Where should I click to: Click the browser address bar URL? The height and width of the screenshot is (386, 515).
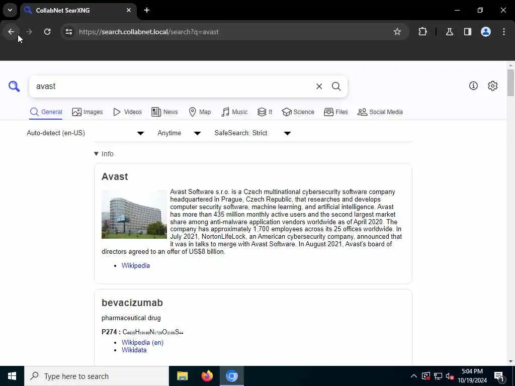[x=148, y=32]
